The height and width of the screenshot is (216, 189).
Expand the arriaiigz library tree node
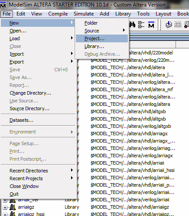[5, 207]
